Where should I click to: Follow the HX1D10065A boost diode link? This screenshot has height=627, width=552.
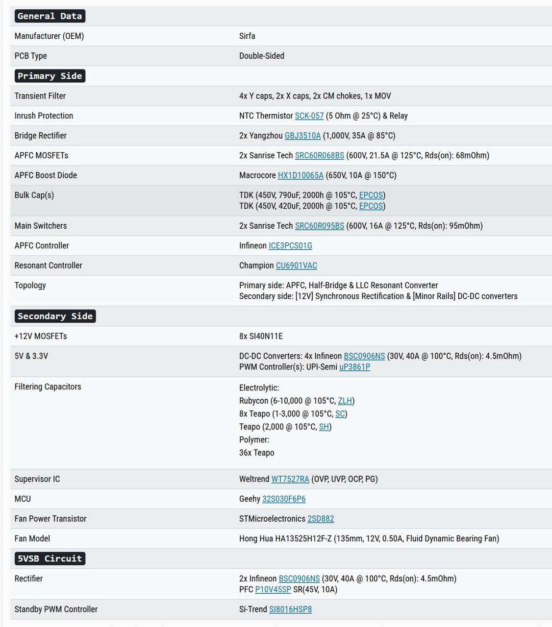click(301, 175)
